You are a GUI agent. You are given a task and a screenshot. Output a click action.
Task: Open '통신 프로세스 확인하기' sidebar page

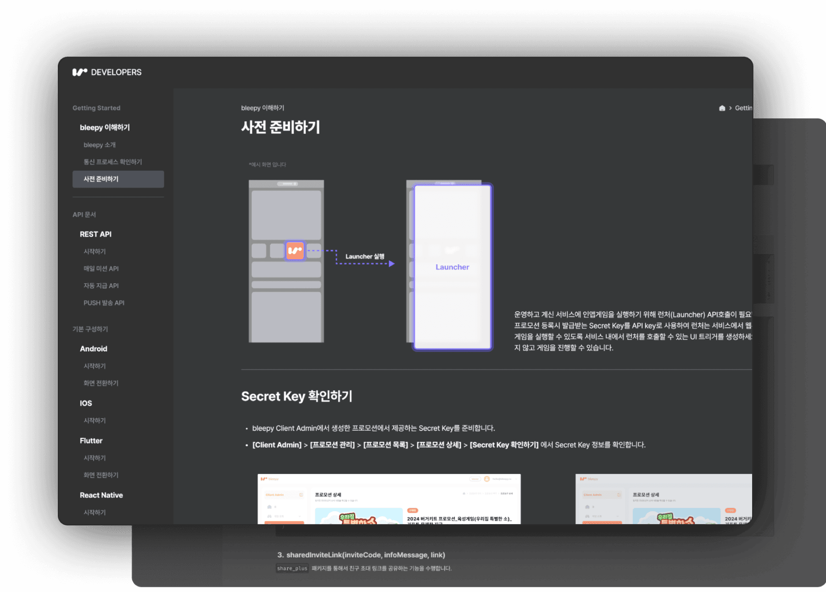[x=112, y=162]
